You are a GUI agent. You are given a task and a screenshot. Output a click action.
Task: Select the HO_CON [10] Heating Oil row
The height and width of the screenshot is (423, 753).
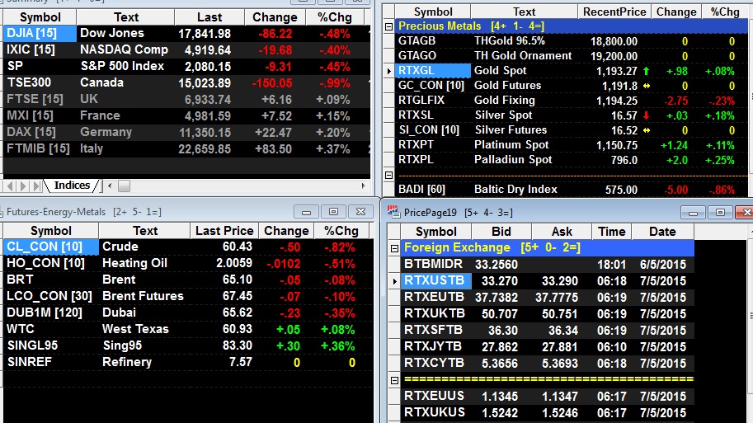[188, 264]
